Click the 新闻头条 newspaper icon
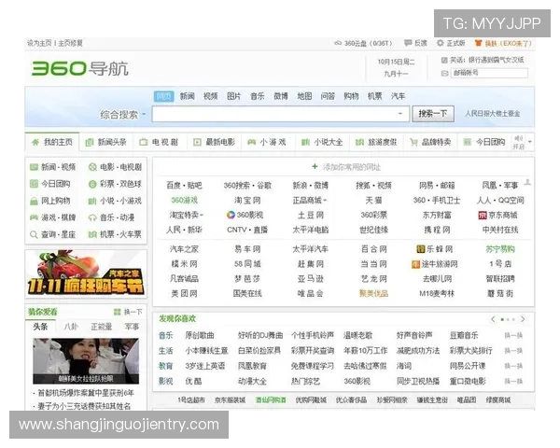The width and height of the screenshot is (560, 448). click(90, 143)
